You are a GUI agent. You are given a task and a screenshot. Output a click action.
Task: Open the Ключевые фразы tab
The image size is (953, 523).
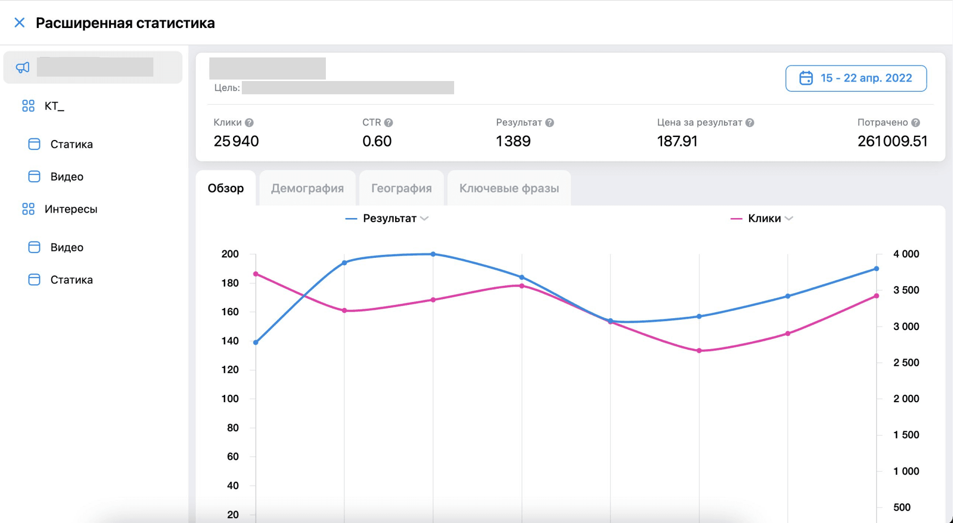[509, 188]
